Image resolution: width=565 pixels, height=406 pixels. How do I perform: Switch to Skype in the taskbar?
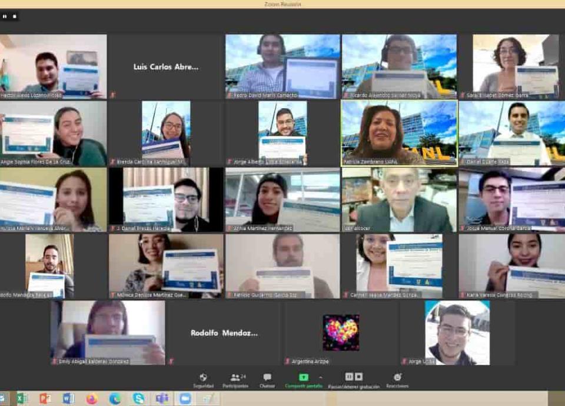tap(138, 398)
